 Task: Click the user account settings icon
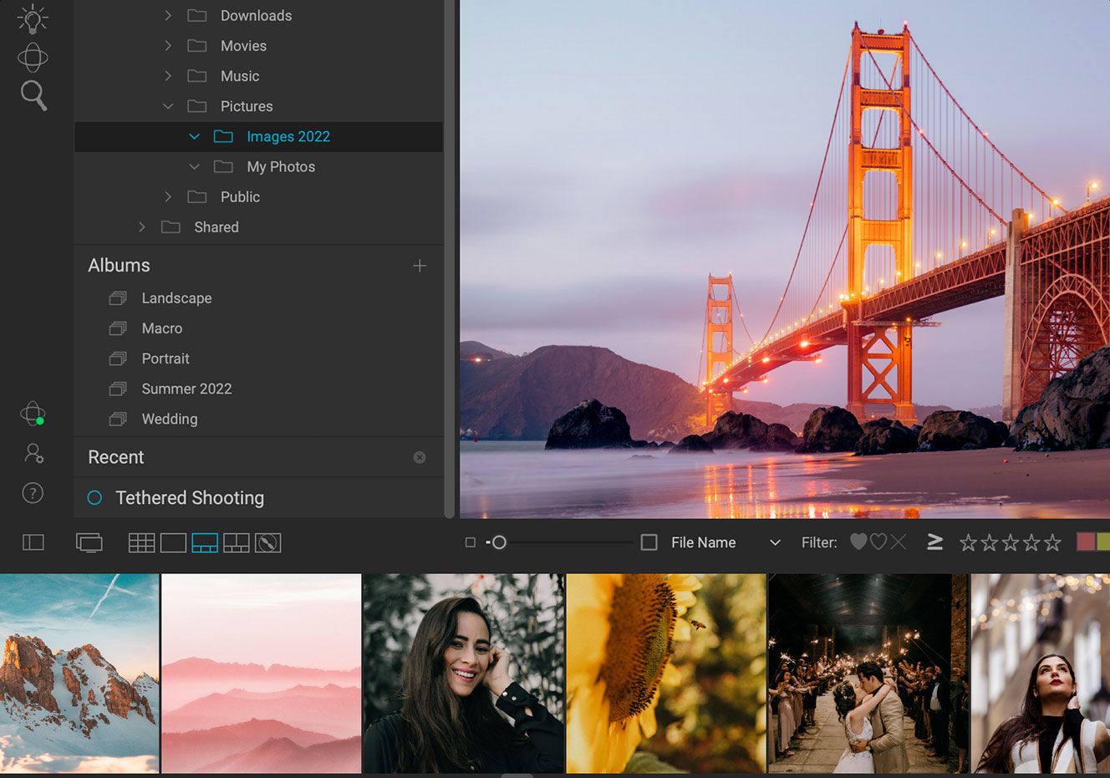coord(32,453)
